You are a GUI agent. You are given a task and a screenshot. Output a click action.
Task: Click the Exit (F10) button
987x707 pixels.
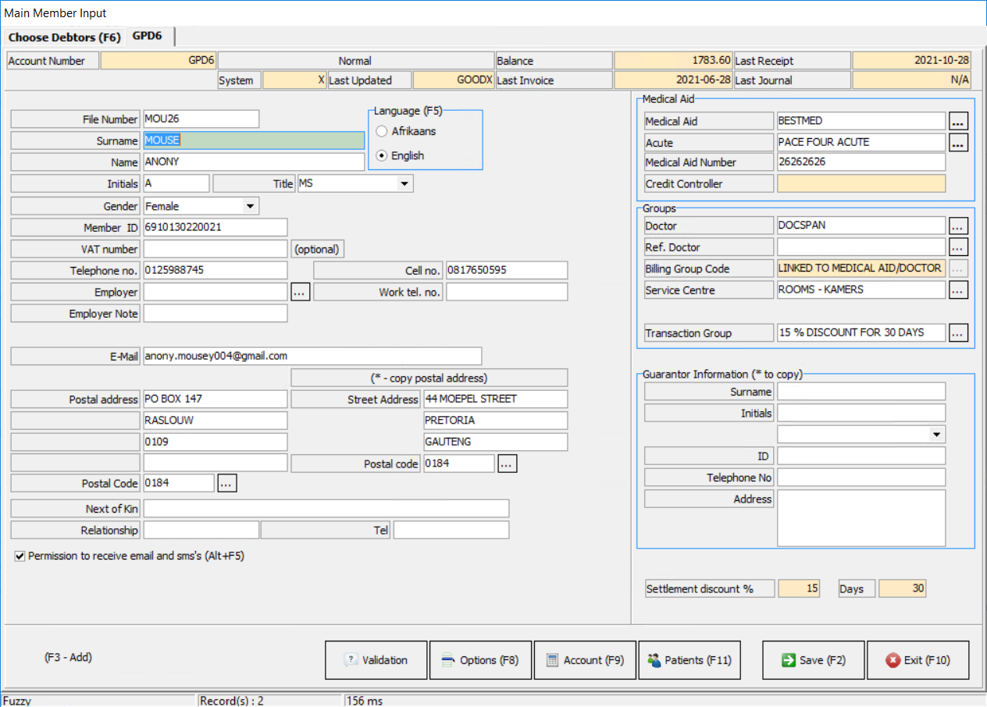tap(918, 660)
